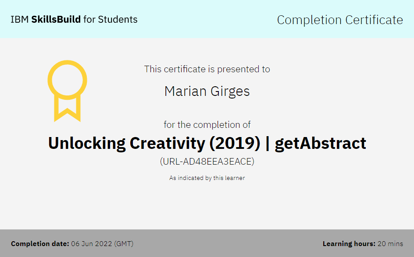Click the Learning hours label
The width and height of the screenshot is (414, 257).
[x=349, y=244]
